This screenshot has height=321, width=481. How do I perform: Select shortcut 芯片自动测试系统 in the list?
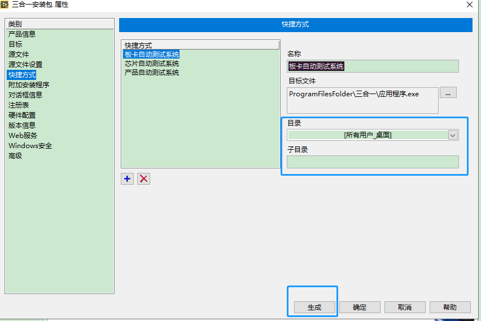point(151,64)
